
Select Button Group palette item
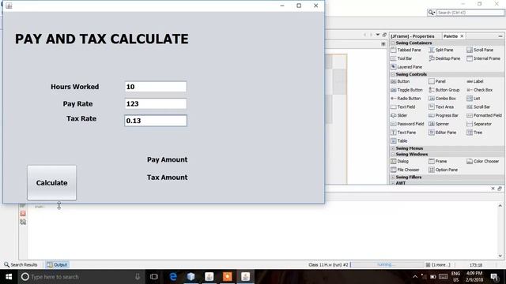pyautogui.click(x=444, y=90)
